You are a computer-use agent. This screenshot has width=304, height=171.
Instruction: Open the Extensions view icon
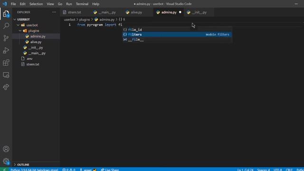[x=6, y=62]
